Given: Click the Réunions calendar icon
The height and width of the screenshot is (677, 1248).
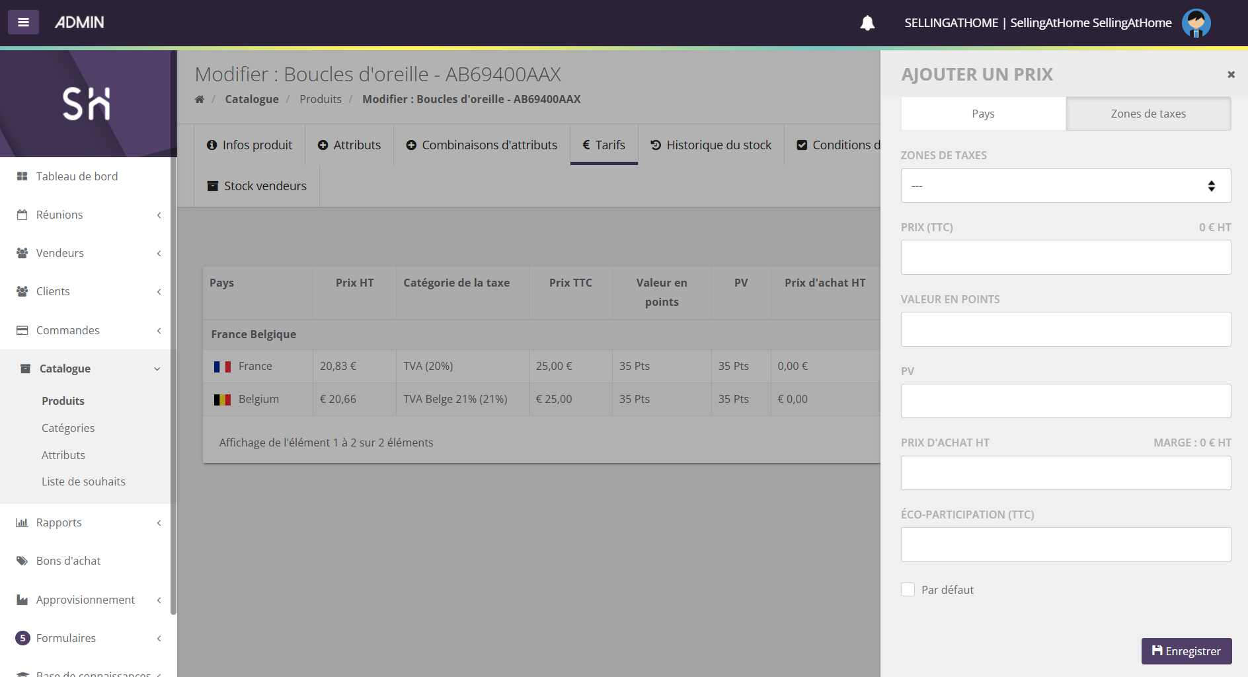Looking at the screenshot, I should 22,215.
